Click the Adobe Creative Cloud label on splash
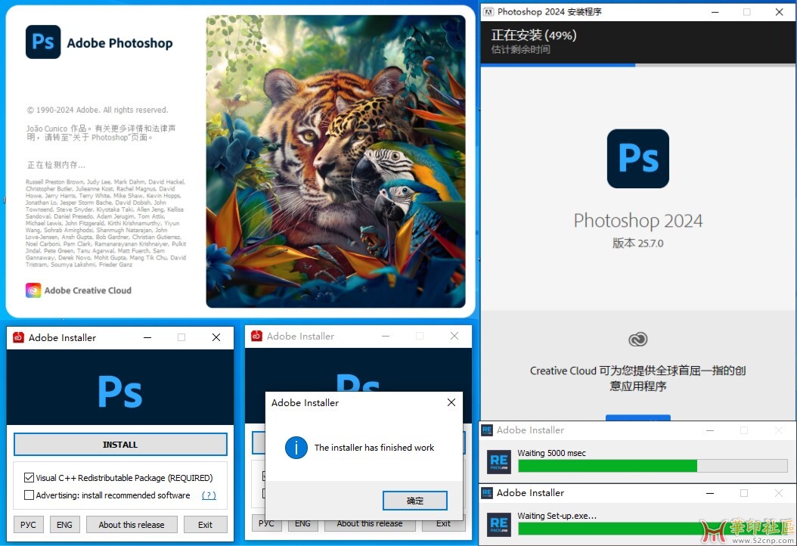Viewport: 797px width, 546px height. 88,290
